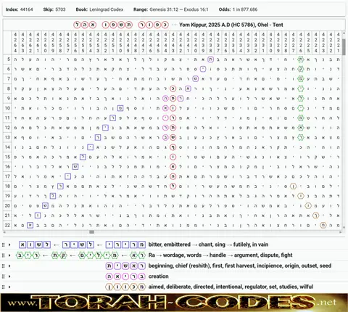Click the blue-boxed letter in row 19

[x=53, y=196]
